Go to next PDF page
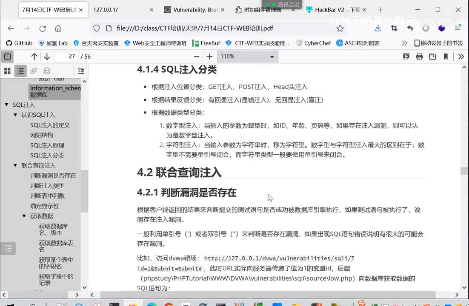 tap(47, 57)
